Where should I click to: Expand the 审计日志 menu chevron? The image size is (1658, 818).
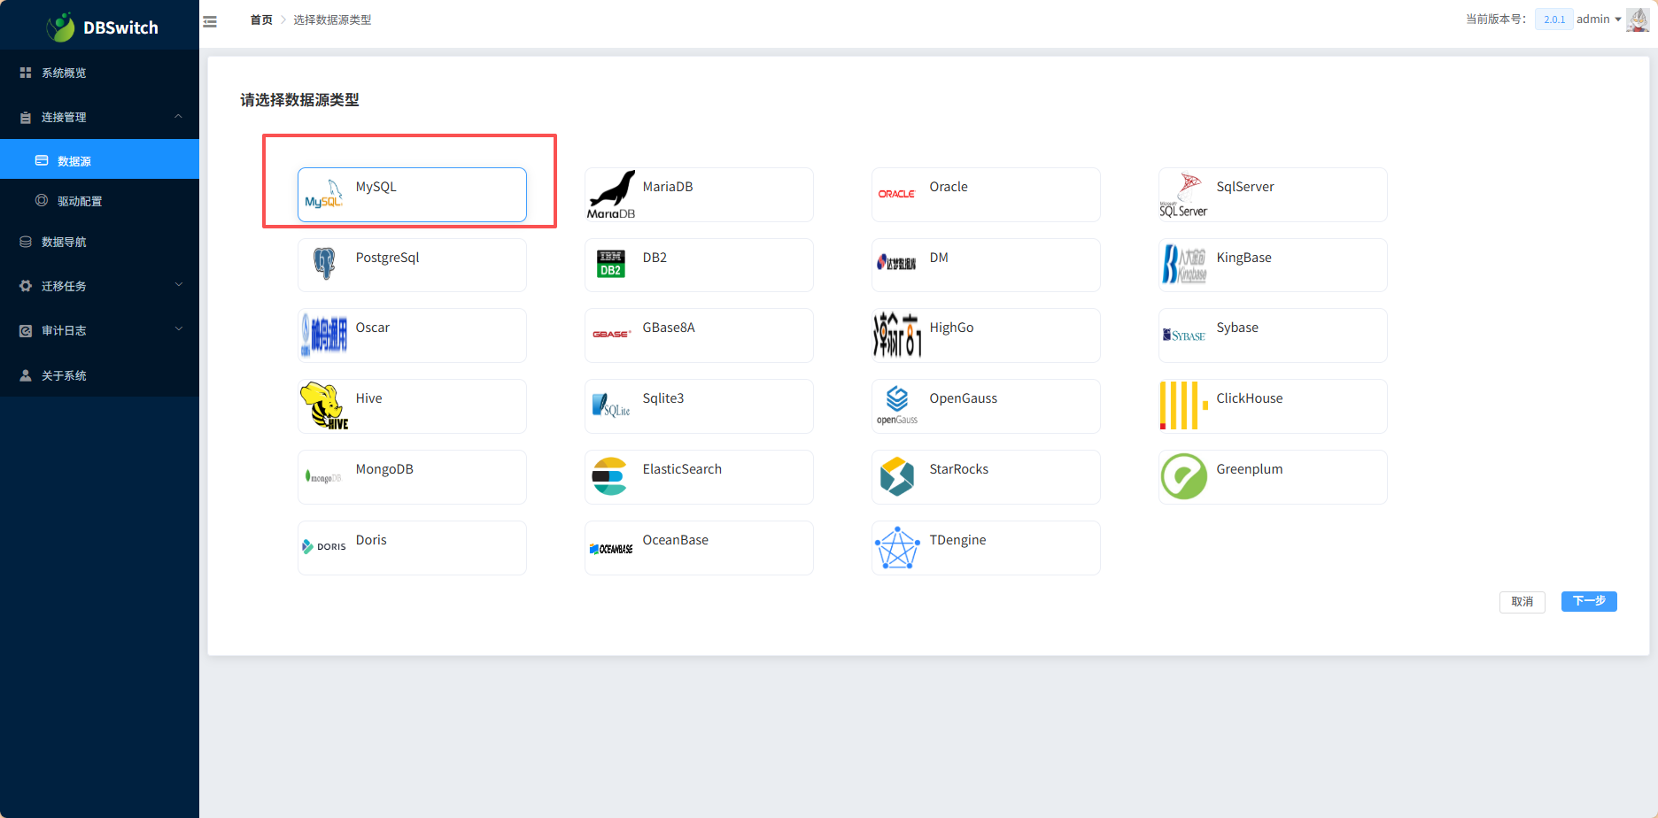pyautogui.click(x=178, y=328)
